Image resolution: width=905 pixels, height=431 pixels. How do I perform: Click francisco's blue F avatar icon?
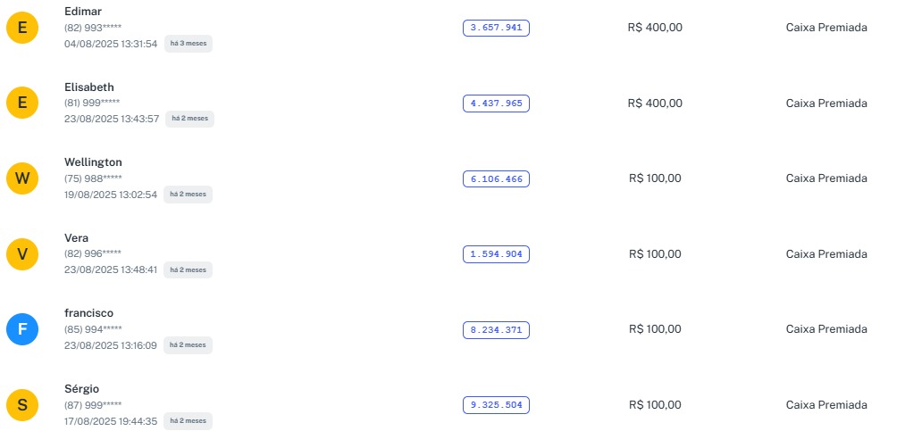[x=22, y=330]
